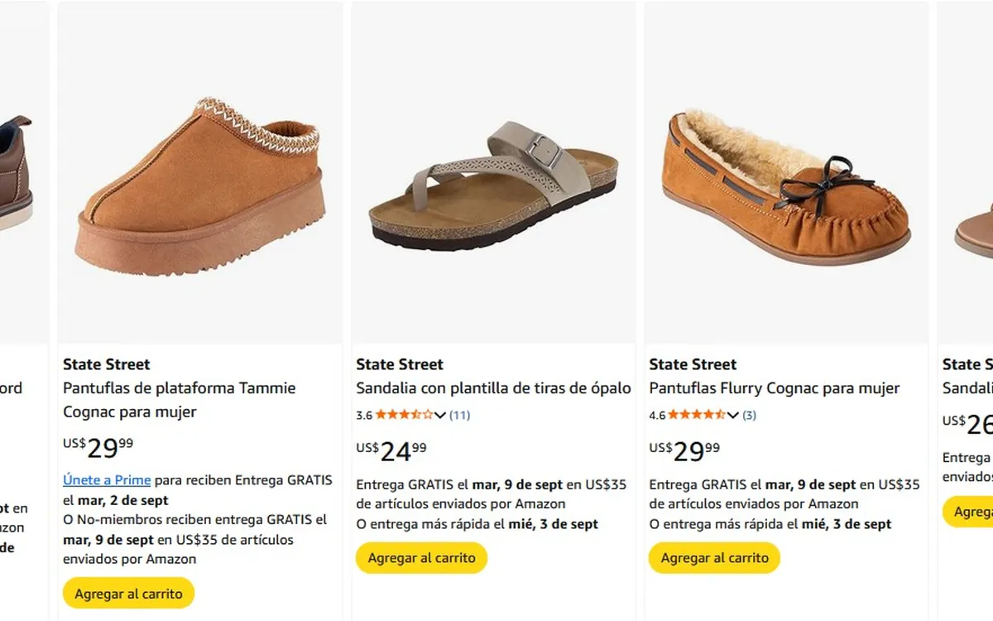Click the US$24.99 sandal price
993x621 pixels.
click(391, 451)
